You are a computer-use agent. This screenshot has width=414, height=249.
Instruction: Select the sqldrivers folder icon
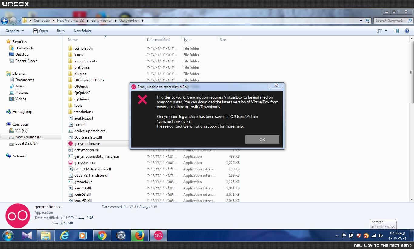[x=70, y=99]
